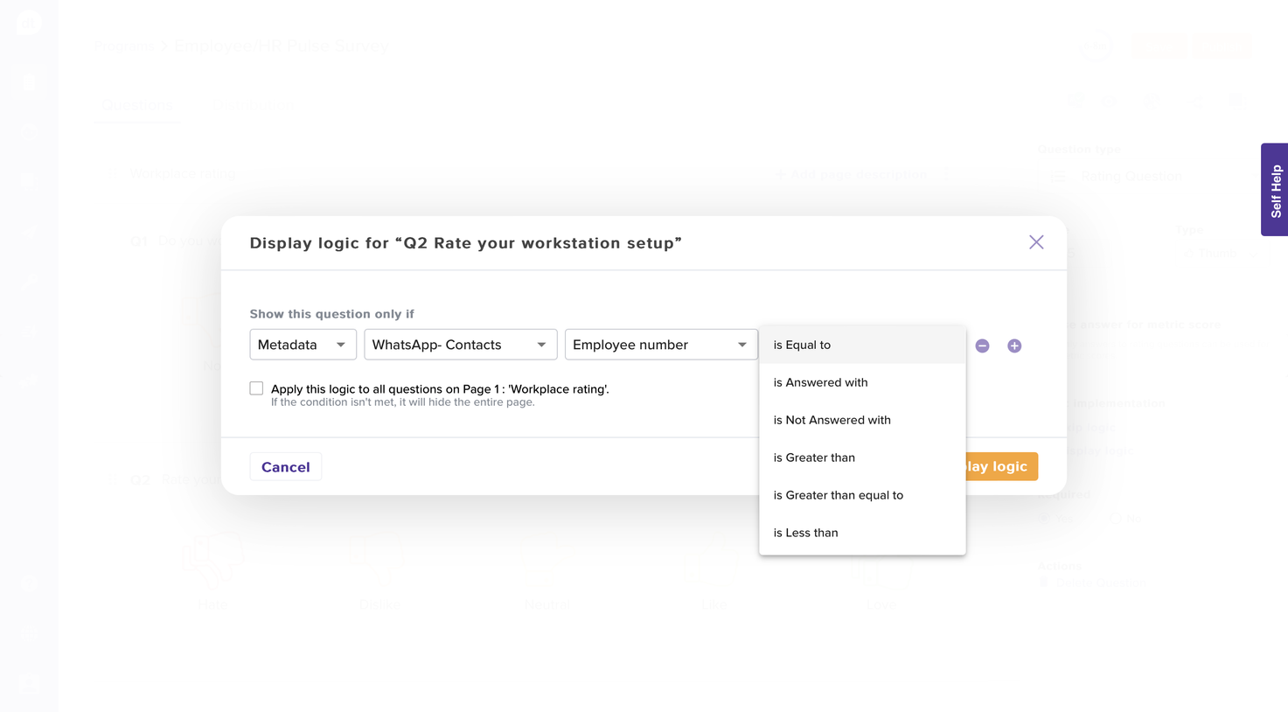Open the Employee number dropdown
This screenshot has width=1288, height=712.
pos(660,345)
